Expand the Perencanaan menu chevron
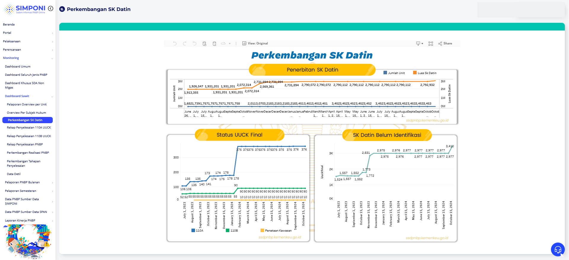This screenshot has height=260, width=569. [52, 50]
